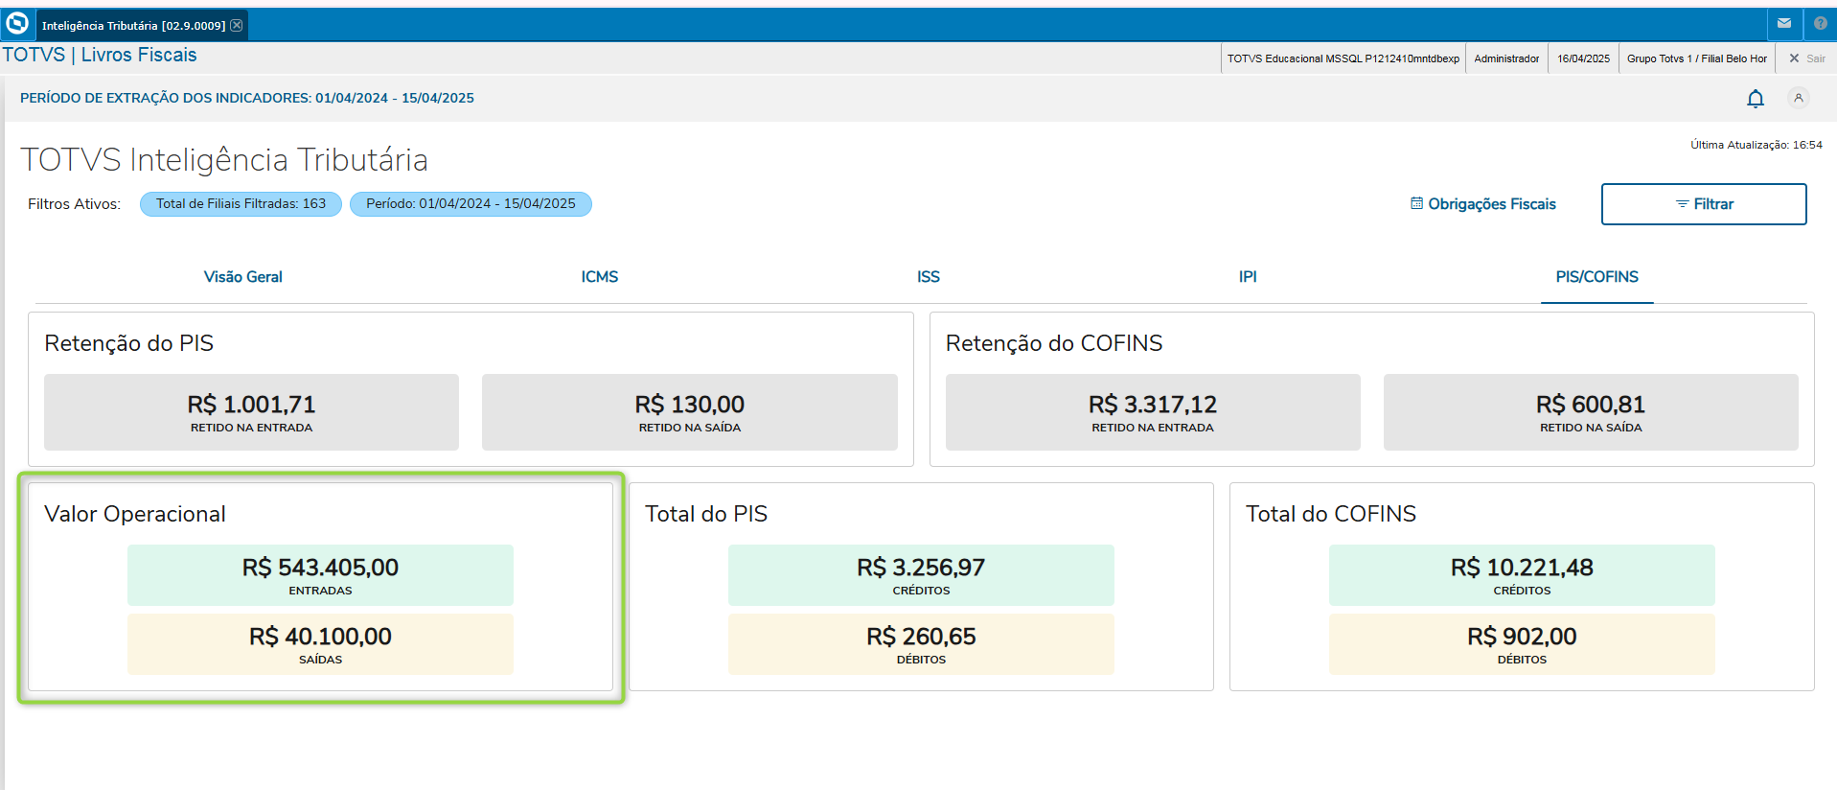
Task: Click the date '16/04/2025' in the header
Action: (x=1583, y=58)
